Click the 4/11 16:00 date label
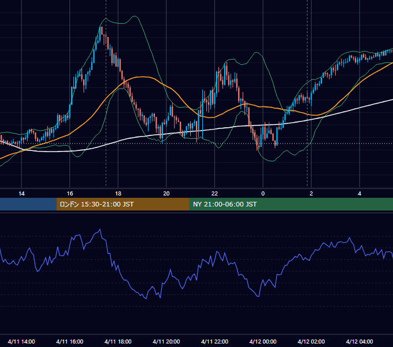Screen dimensions: 393x347 tap(70, 341)
